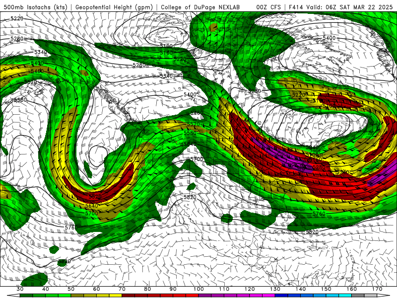Click the bright red swatch just before 100
Screen dimensions: 397x298
point(192,296)
